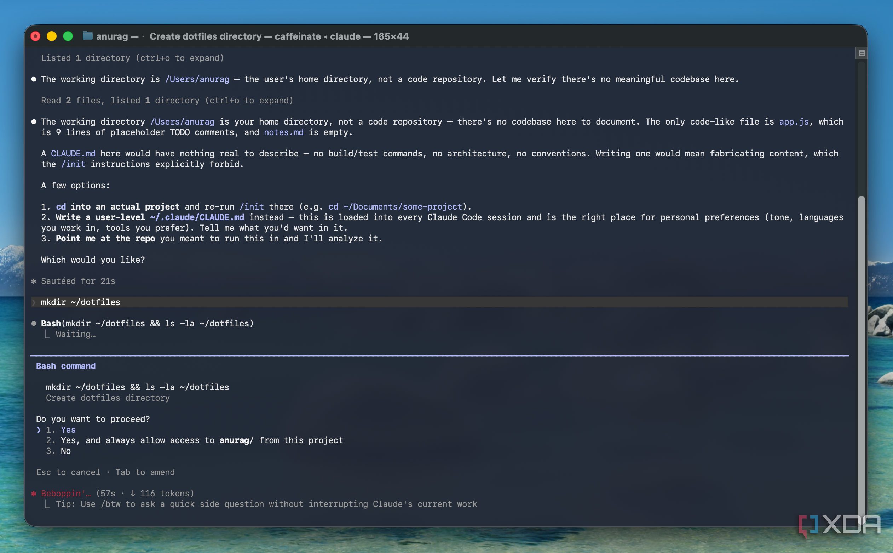This screenshot has height=553, width=893.
Task: Click the "Sautéed for 21s" status line
Action: point(78,281)
